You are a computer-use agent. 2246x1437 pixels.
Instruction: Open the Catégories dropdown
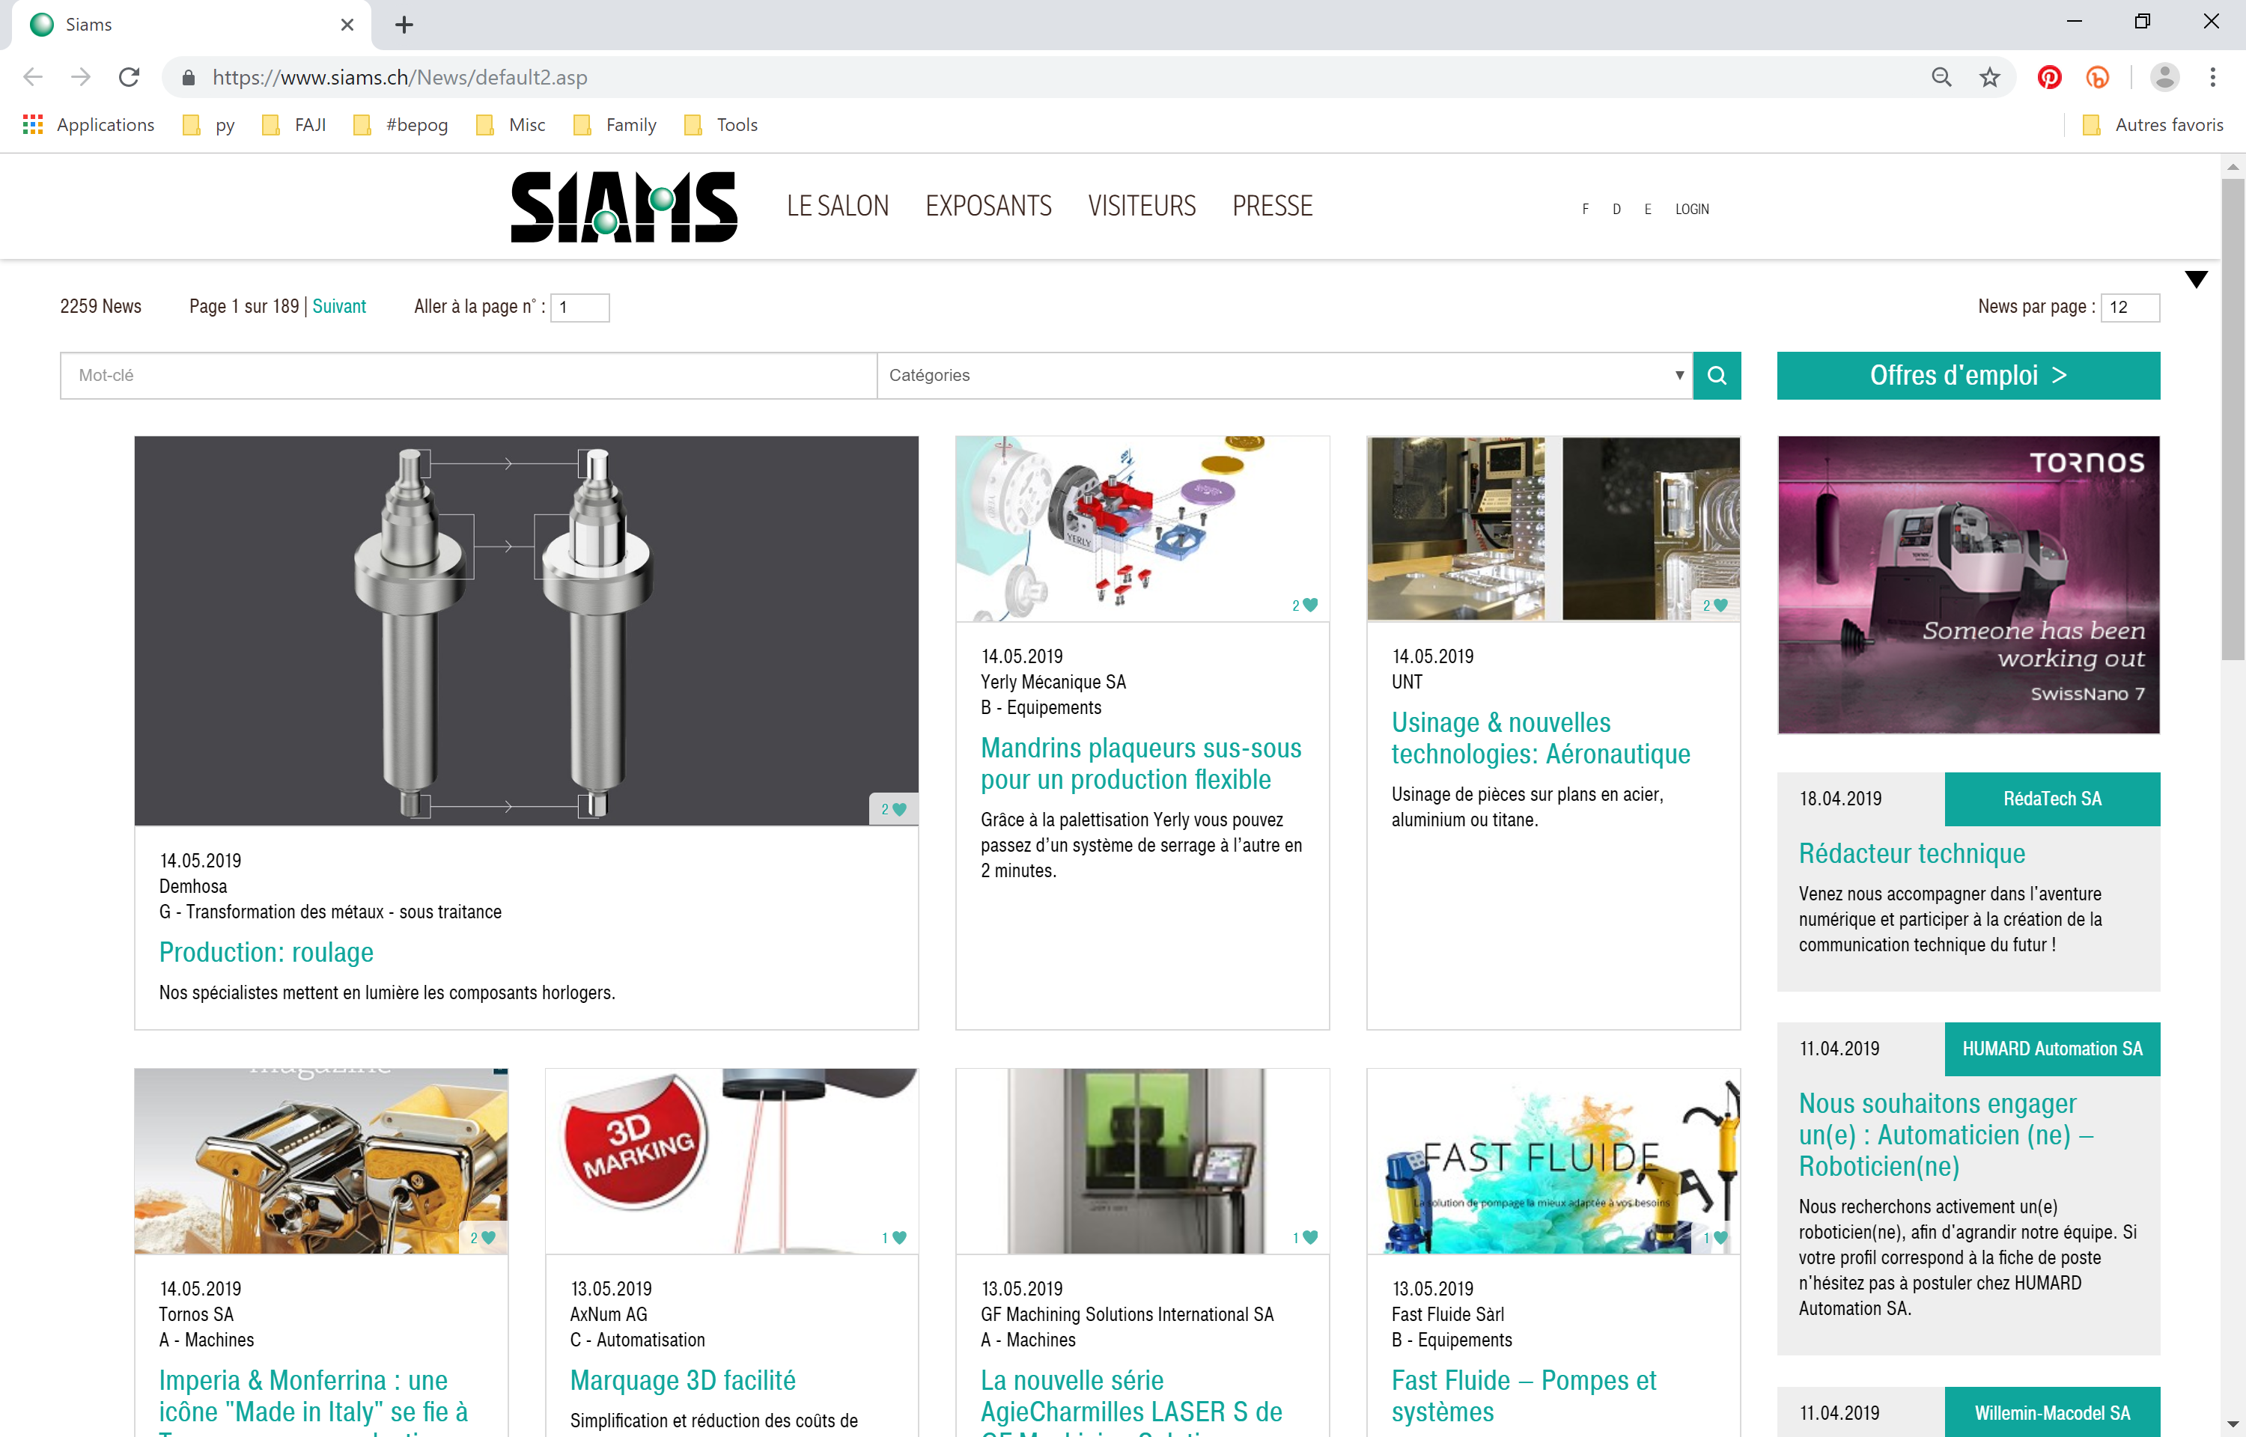coord(1285,375)
